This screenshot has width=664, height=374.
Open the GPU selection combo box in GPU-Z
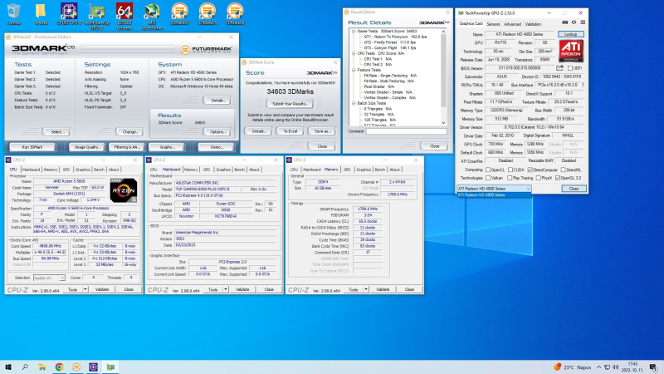tap(494, 189)
